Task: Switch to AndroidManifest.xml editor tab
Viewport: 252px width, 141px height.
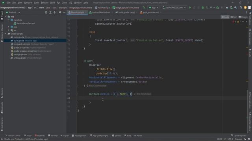Action: click(x=101, y=12)
